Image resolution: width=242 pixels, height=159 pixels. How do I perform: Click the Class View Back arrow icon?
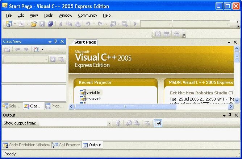click(x=17, y=49)
